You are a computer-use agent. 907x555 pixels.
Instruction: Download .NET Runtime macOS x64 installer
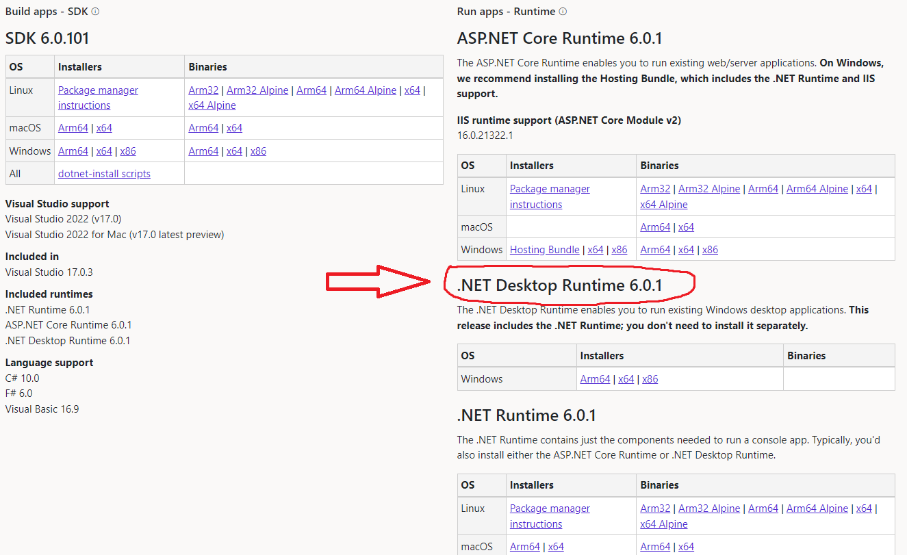(556, 547)
